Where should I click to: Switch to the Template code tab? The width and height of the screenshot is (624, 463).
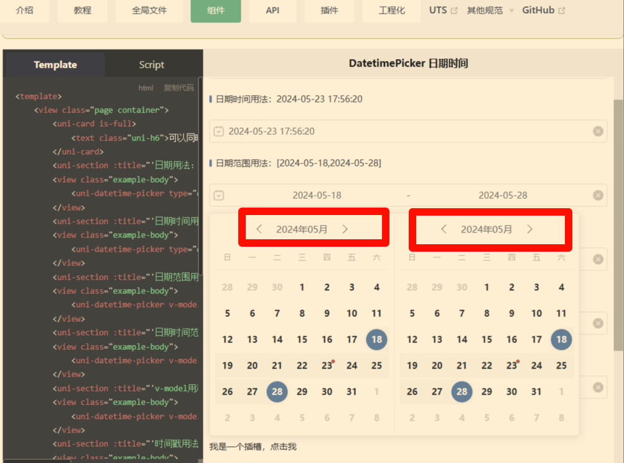click(x=55, y=65)
